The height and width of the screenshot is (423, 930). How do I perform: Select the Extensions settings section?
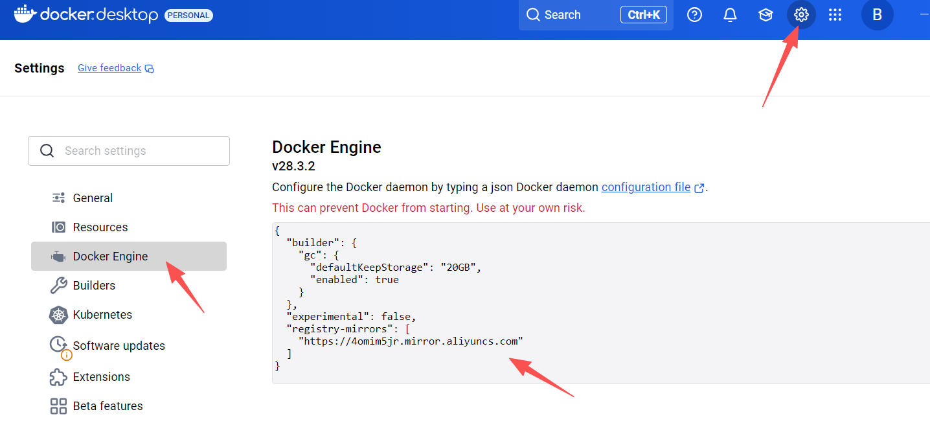coord(129,377)
